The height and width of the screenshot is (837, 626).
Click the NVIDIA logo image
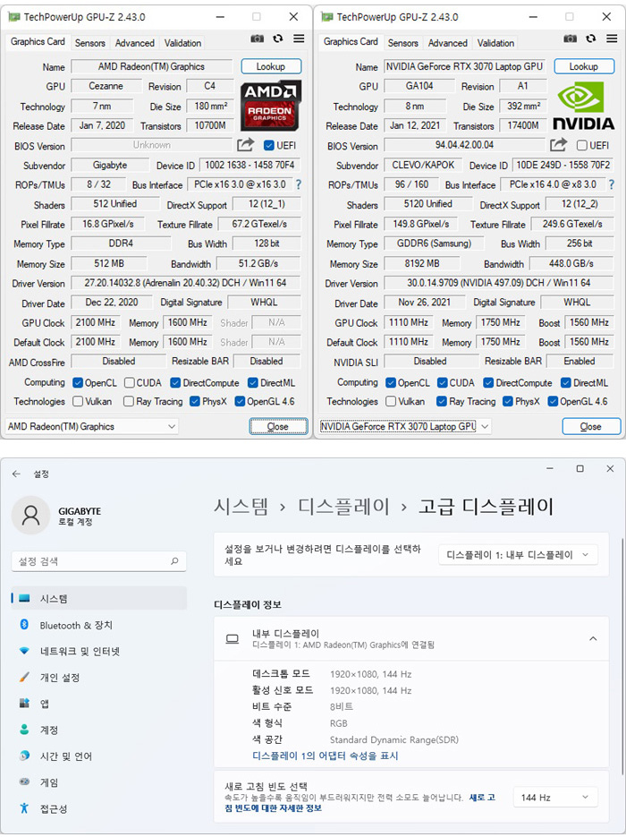pyautogui.click(x=583, y=105)
